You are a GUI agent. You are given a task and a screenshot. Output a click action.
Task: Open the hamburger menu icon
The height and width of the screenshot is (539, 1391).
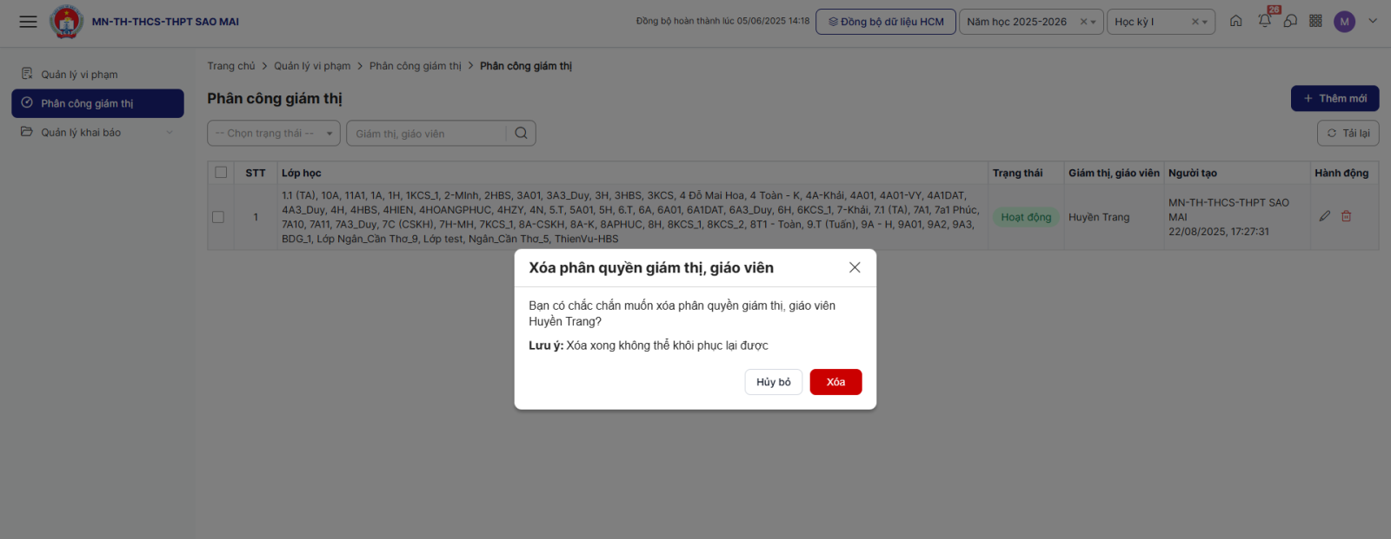[x=28, y=22]
